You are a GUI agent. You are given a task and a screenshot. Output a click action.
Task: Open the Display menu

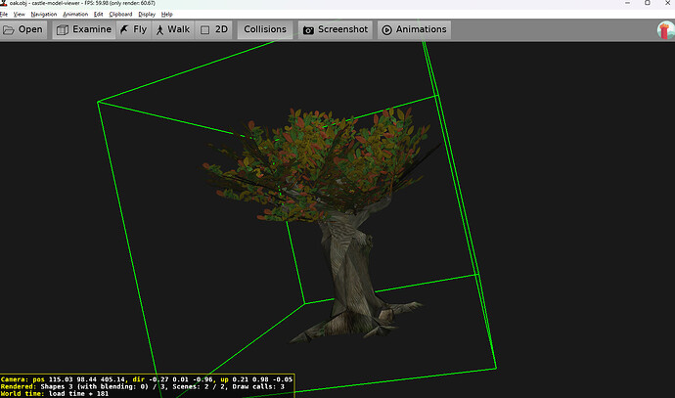coord(147,15)
